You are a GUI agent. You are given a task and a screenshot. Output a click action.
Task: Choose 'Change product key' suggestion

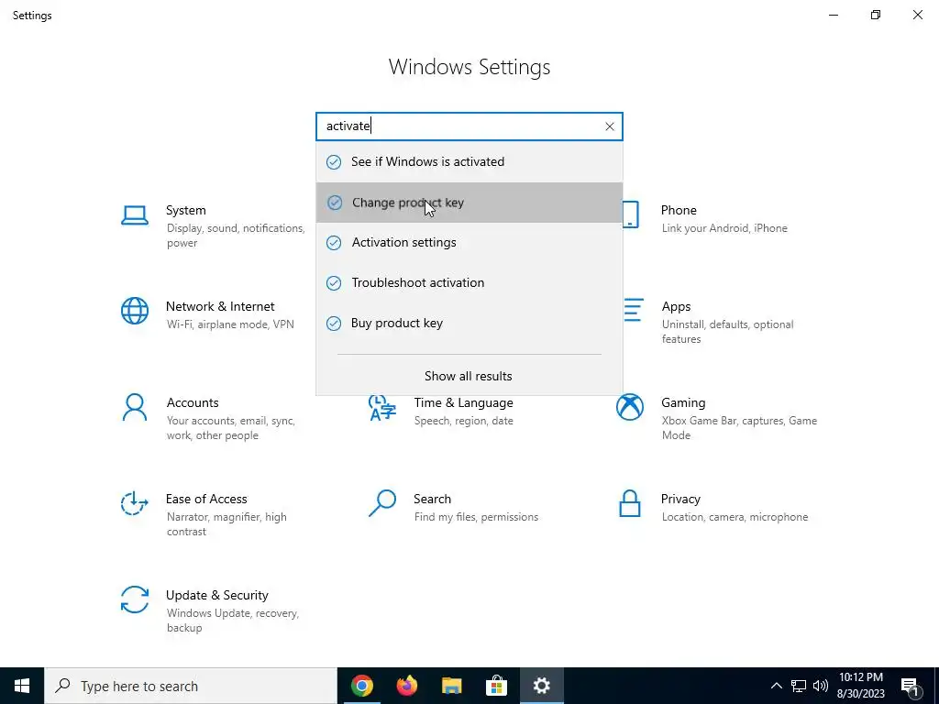click(x=469, y=203)
